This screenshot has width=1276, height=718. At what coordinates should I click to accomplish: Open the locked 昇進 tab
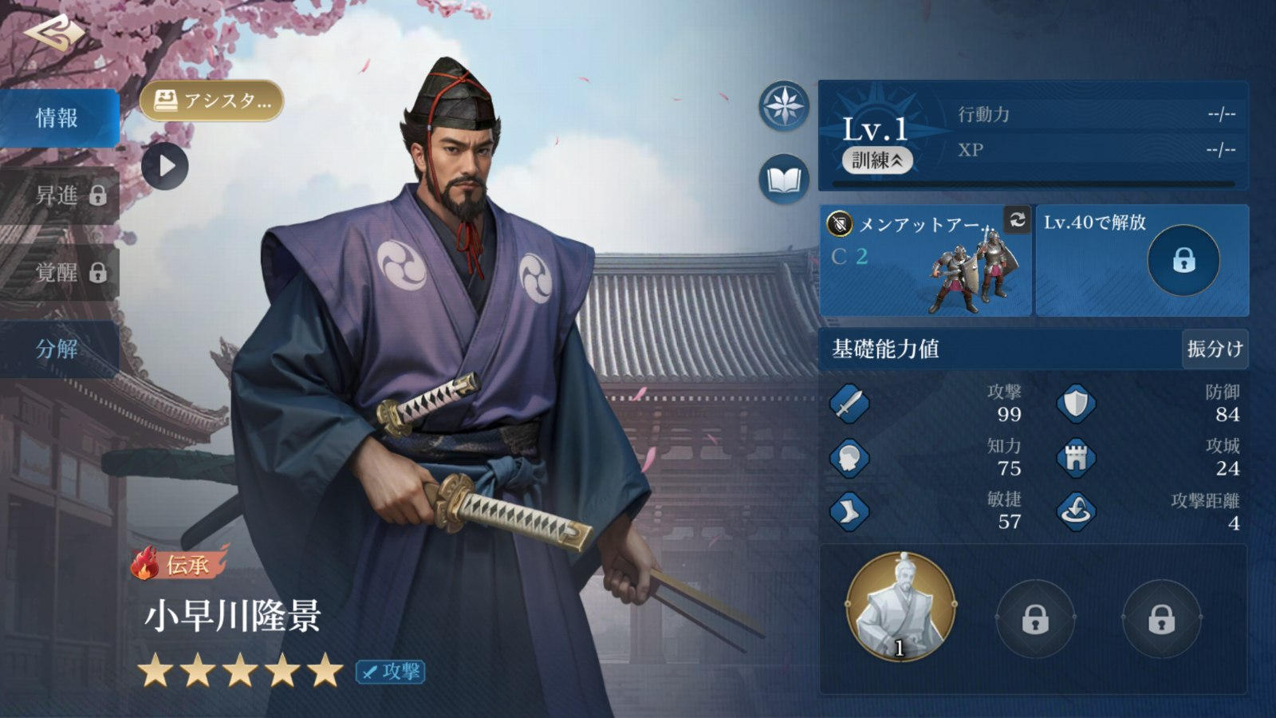click(59, 195)
